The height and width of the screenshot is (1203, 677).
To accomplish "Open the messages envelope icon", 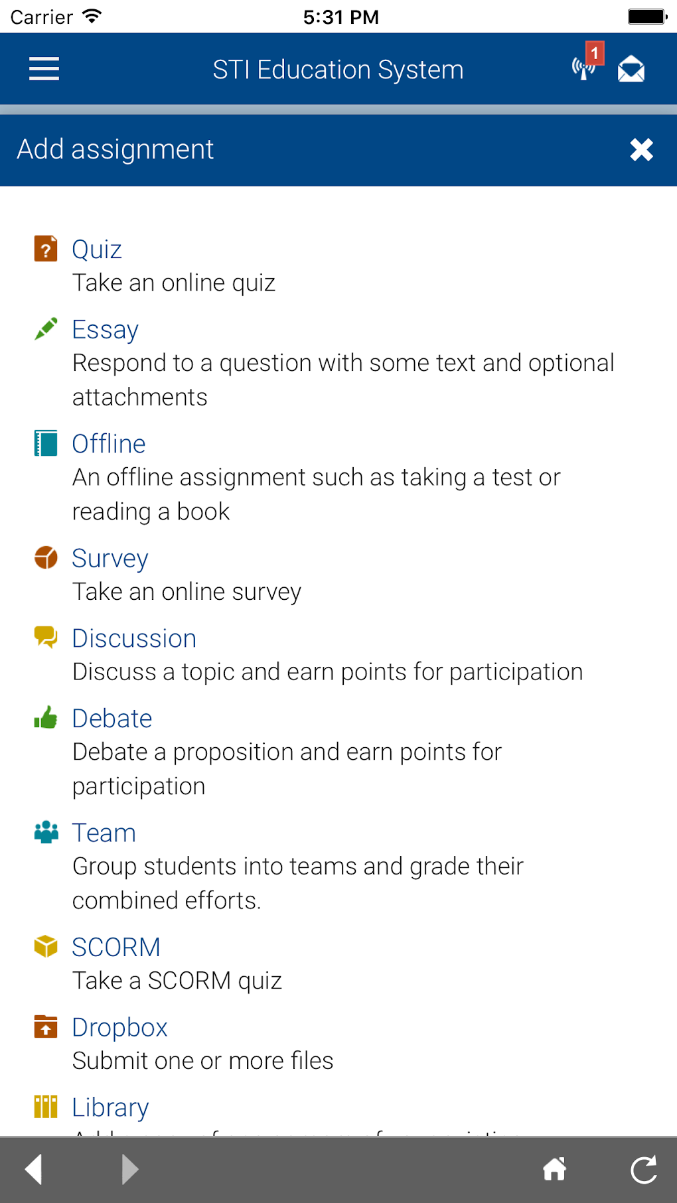I will coord(631,69).
